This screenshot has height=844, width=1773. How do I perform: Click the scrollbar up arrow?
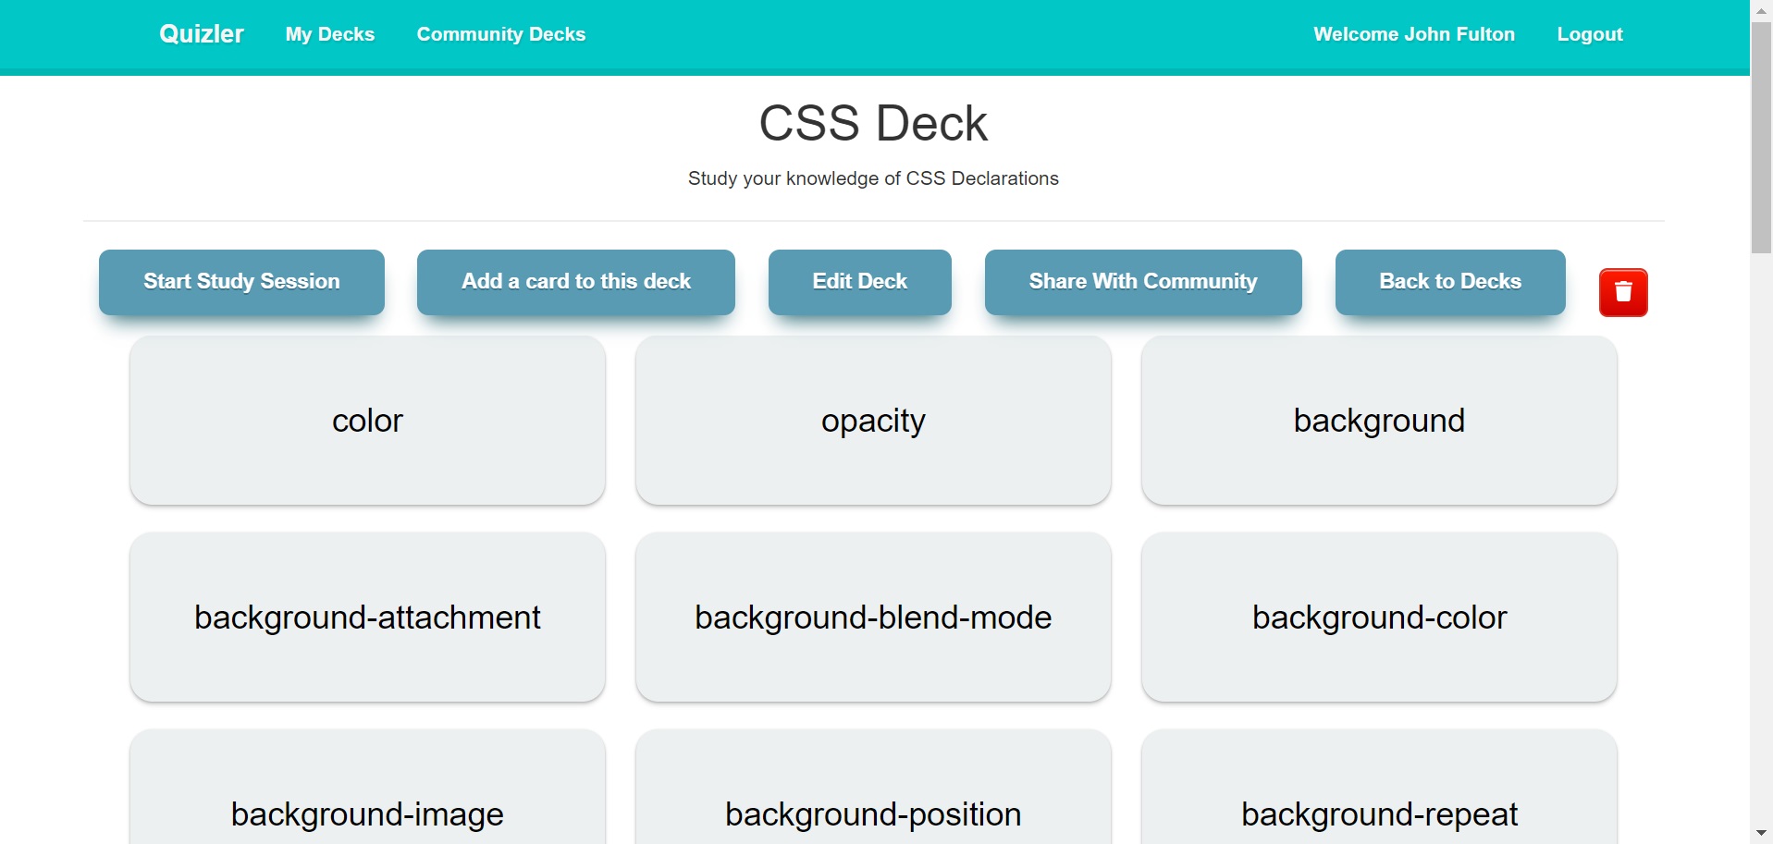(x=1761, y=10)
